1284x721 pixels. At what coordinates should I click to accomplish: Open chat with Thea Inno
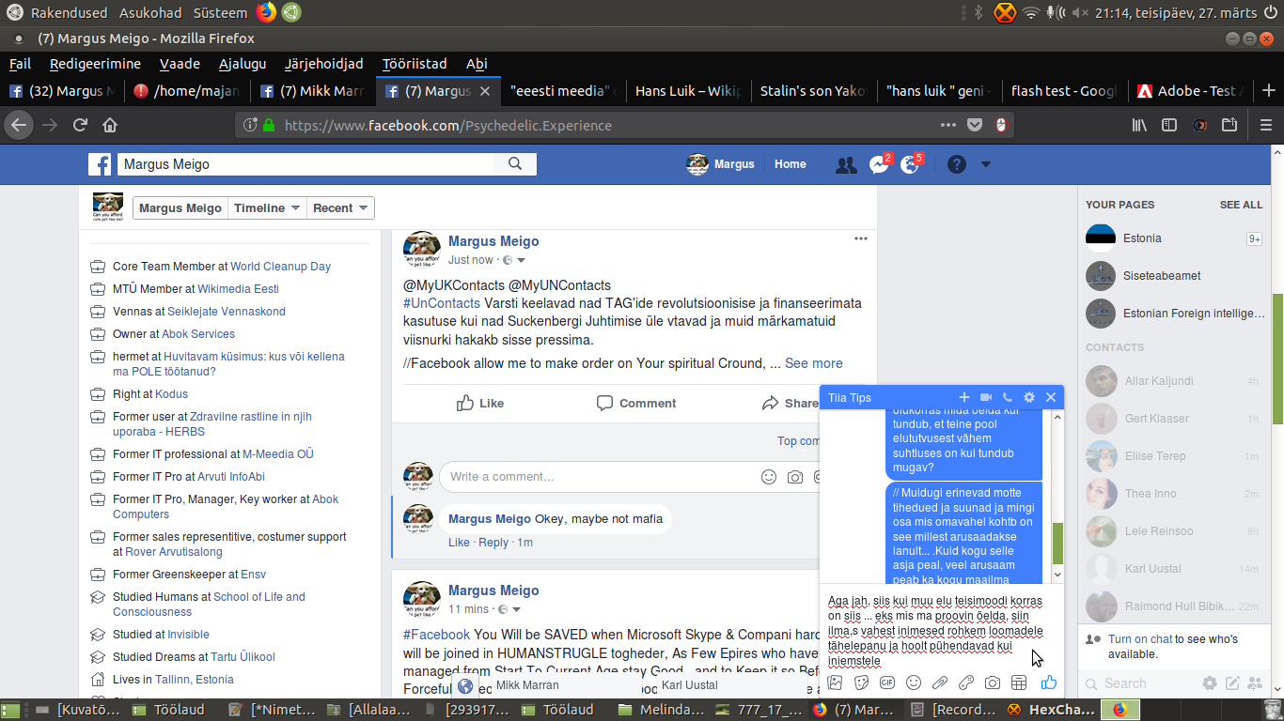pos(1171,494)
